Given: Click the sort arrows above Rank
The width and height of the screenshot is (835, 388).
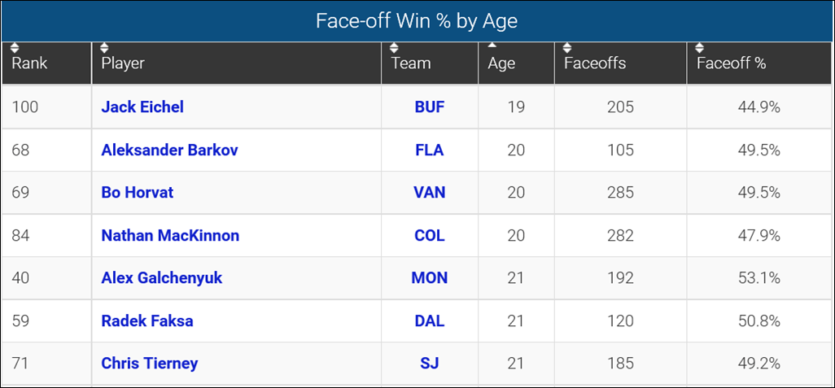Looking at the screenshot, I should (x=16, y=48).
